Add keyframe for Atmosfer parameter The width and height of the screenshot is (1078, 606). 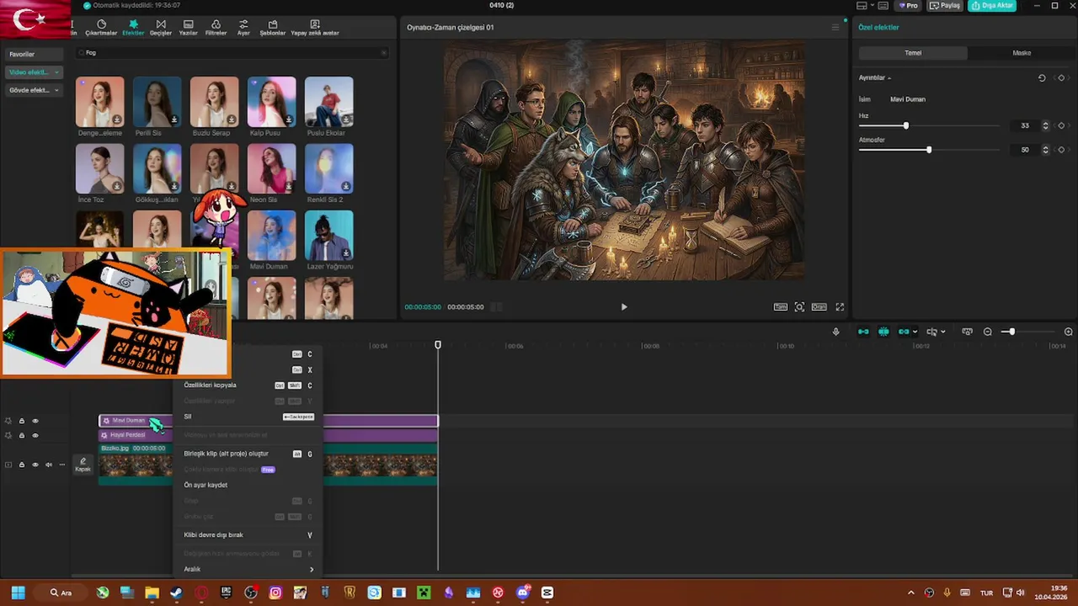pyautogui.click(x=1061, y=150)
